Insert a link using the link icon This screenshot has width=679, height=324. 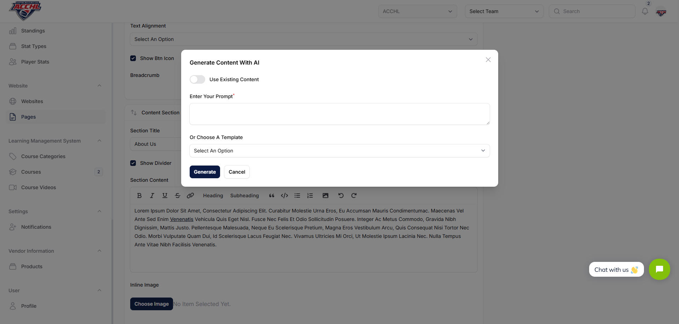coord(190,196)
